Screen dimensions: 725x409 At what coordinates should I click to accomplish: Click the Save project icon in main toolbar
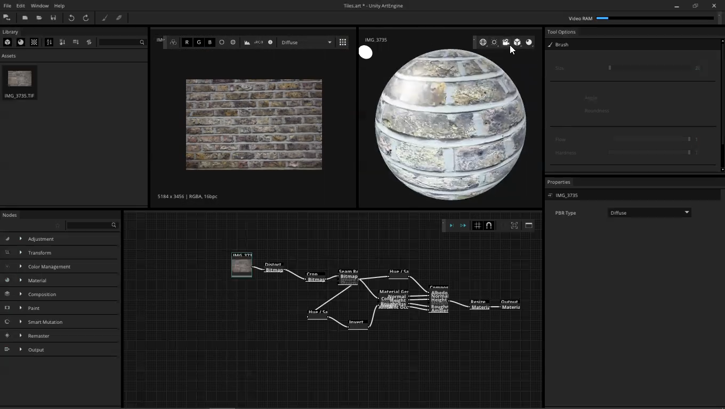click(53, 18)
